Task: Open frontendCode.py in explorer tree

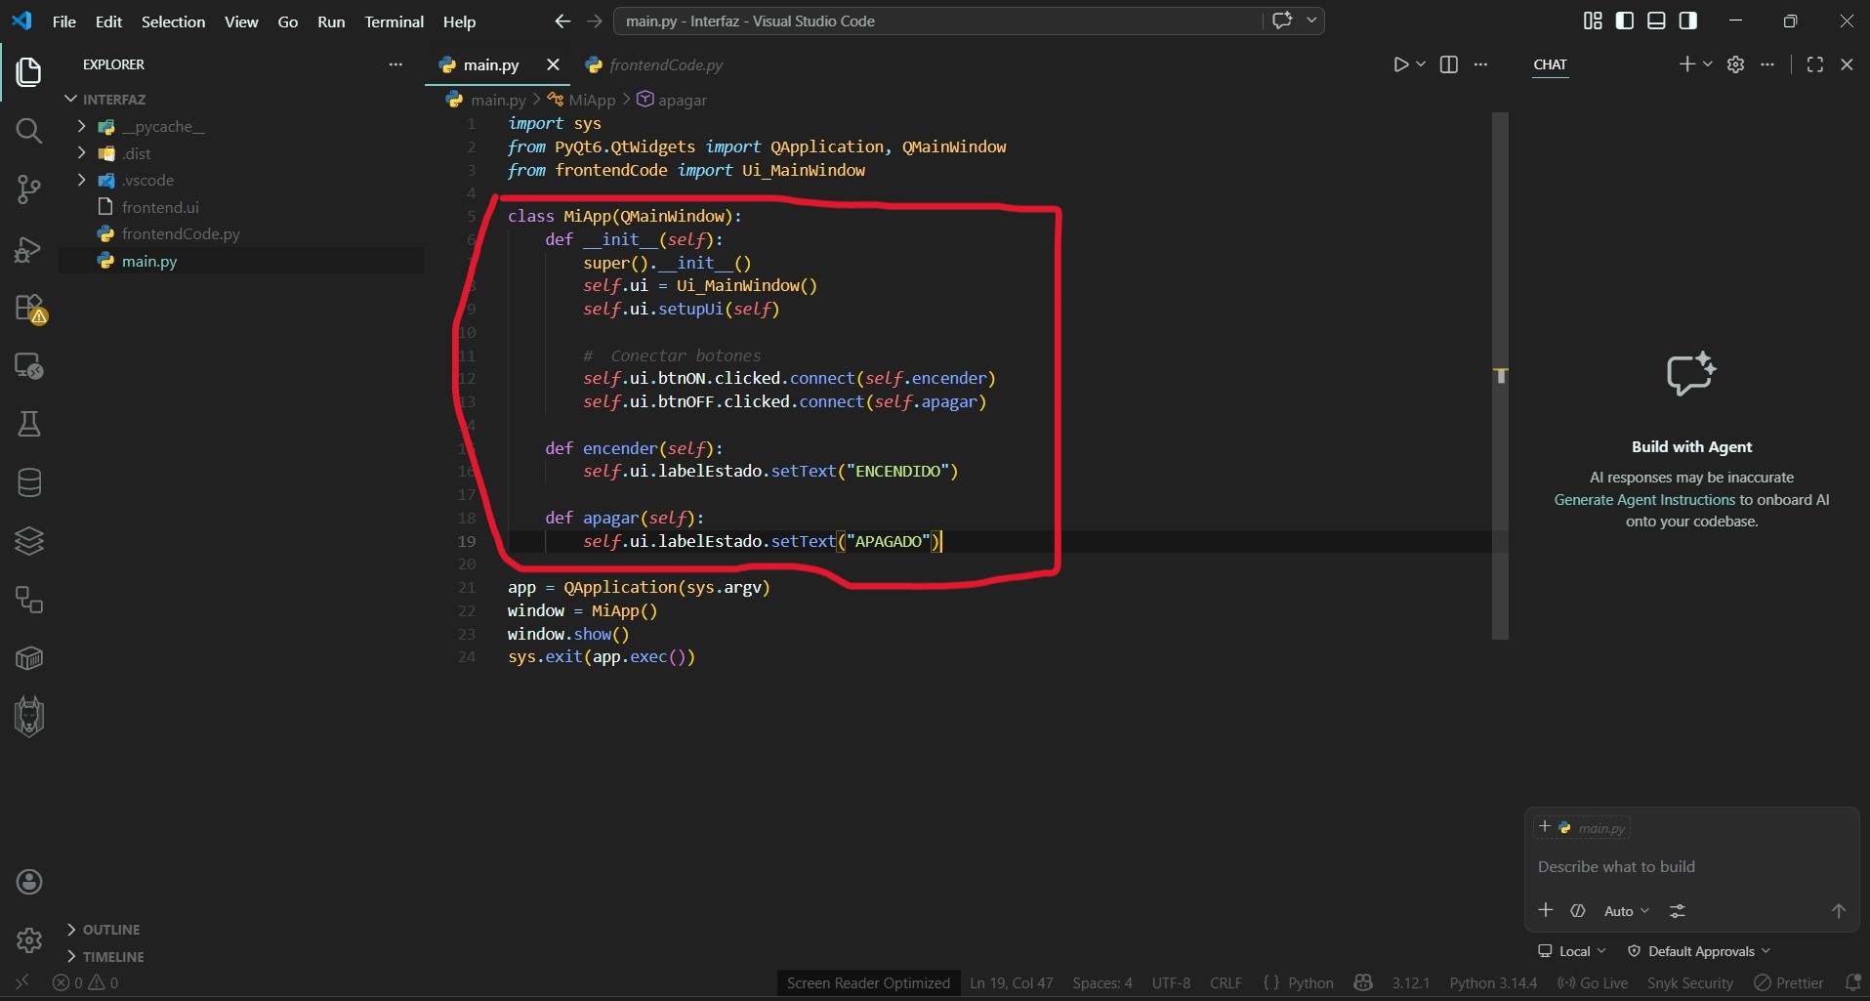Action: [x=181, y=234]
